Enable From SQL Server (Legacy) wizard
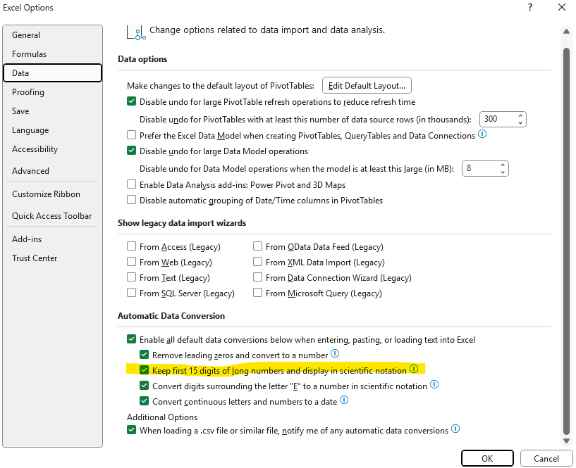 coord(132,293)
